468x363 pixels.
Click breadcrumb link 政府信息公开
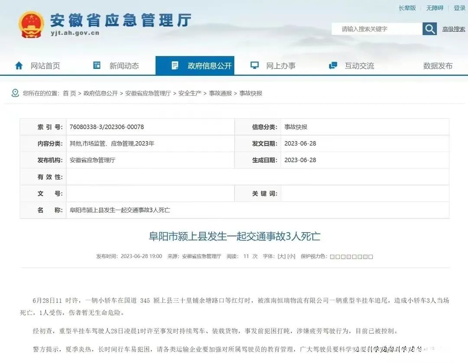(x=101, y=94)
